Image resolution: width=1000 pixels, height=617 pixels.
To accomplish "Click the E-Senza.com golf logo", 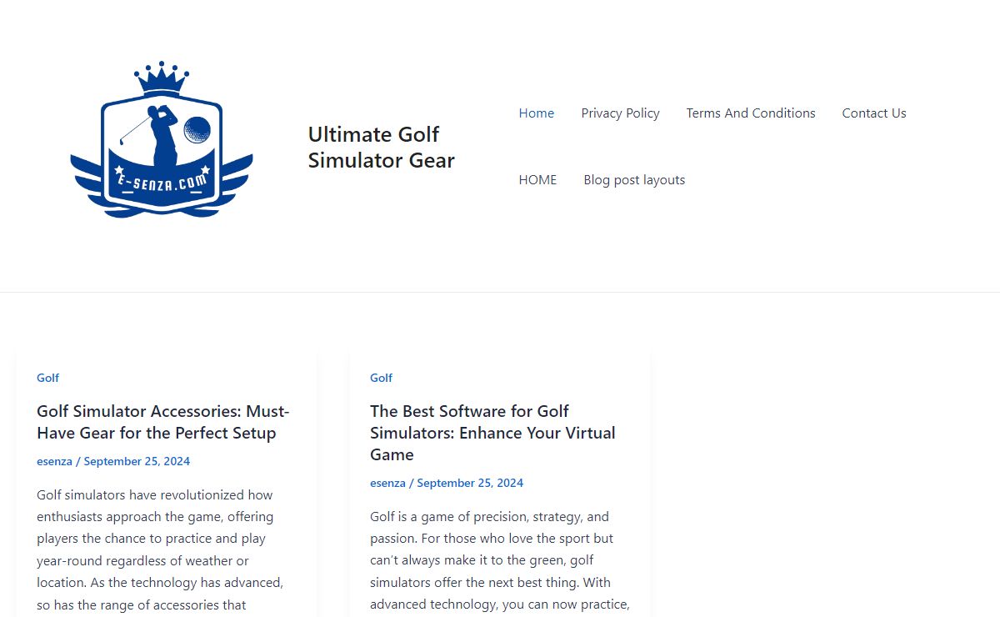I will [x=162, y=140].
